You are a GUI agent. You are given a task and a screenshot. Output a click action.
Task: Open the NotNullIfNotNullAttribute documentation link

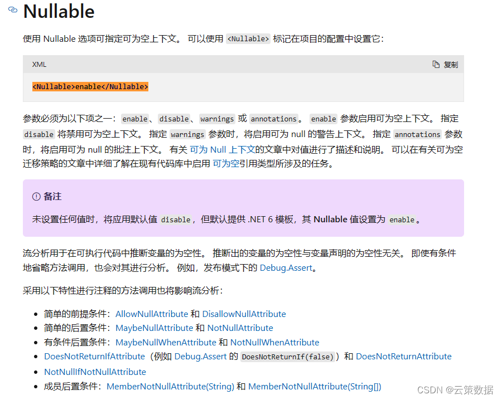pos(95,372)
